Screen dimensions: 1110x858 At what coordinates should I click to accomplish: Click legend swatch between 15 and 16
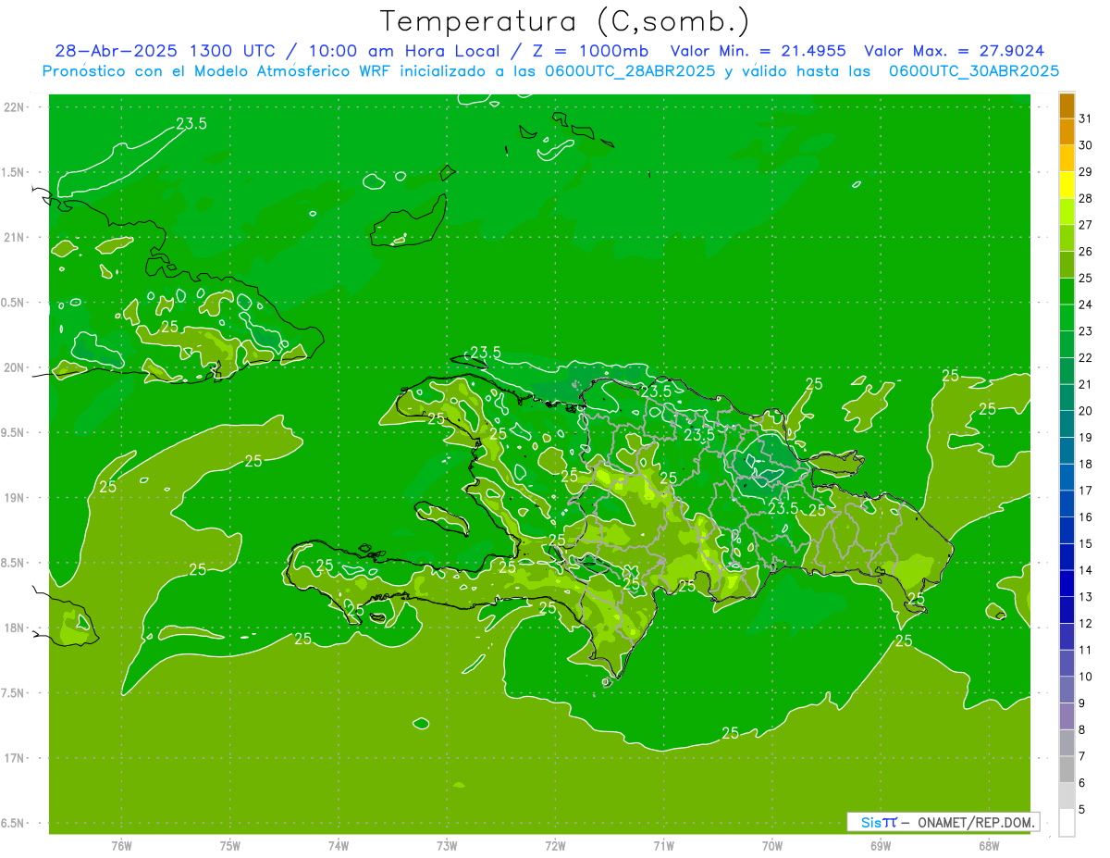(1067, 530)
